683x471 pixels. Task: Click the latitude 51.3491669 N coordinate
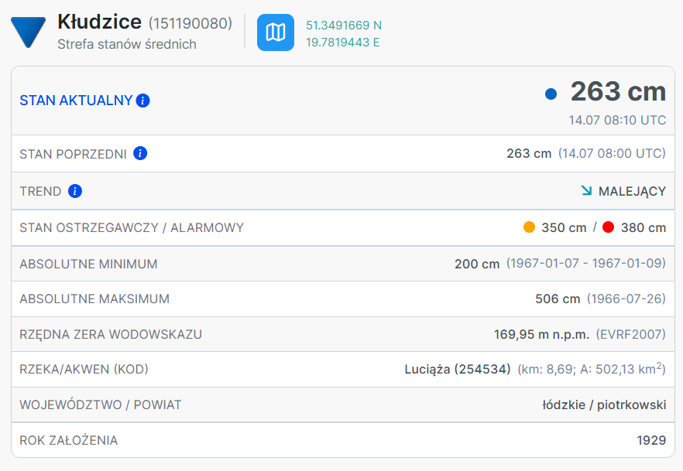point(344,25)
